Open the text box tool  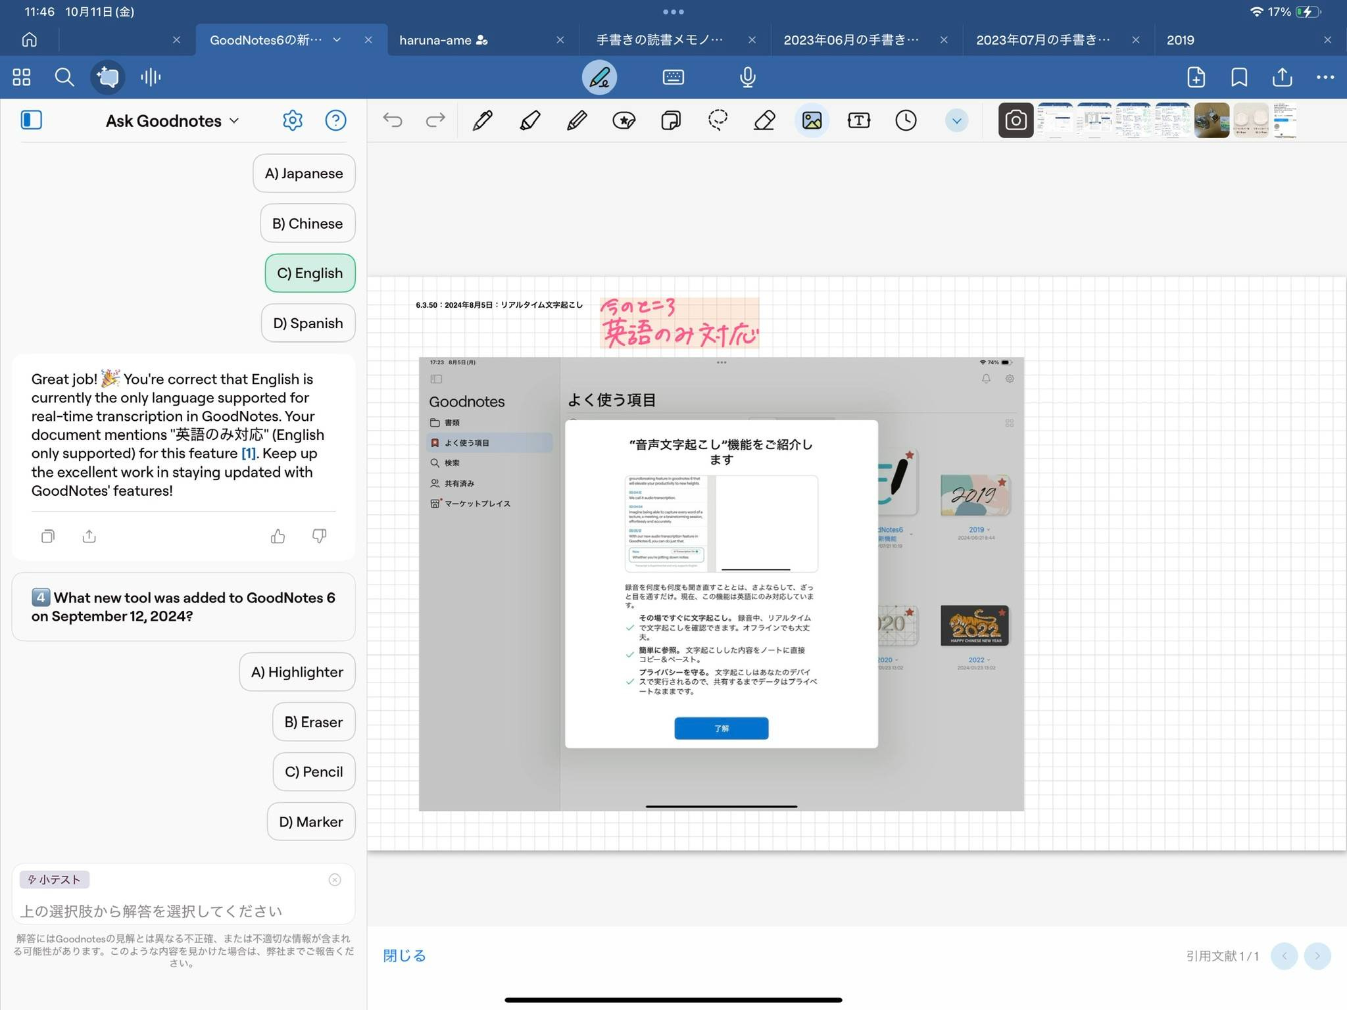click(x=859, y=120)
